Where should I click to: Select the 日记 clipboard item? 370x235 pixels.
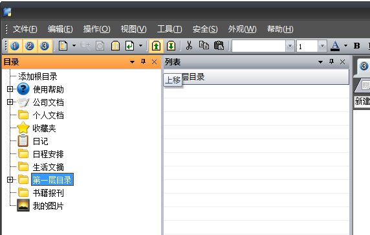pos(40,142)
